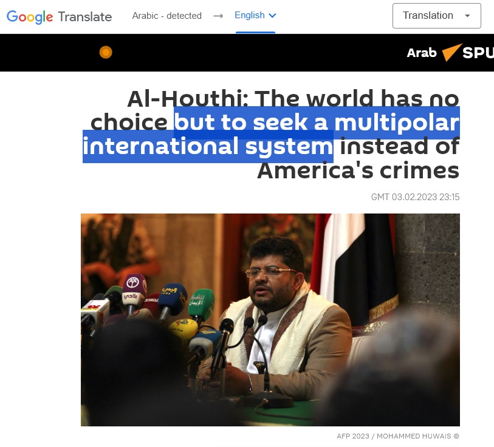Viewport: 494px width, 447px height.
Task: Click the Google Translate logo
Action: 59,16
